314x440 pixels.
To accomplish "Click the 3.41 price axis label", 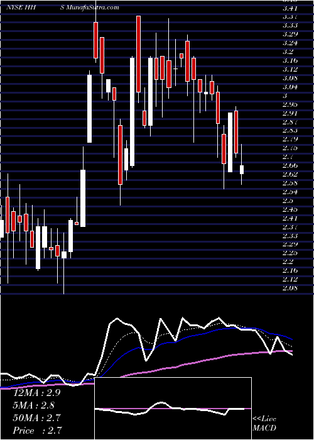I will [290, 8].
